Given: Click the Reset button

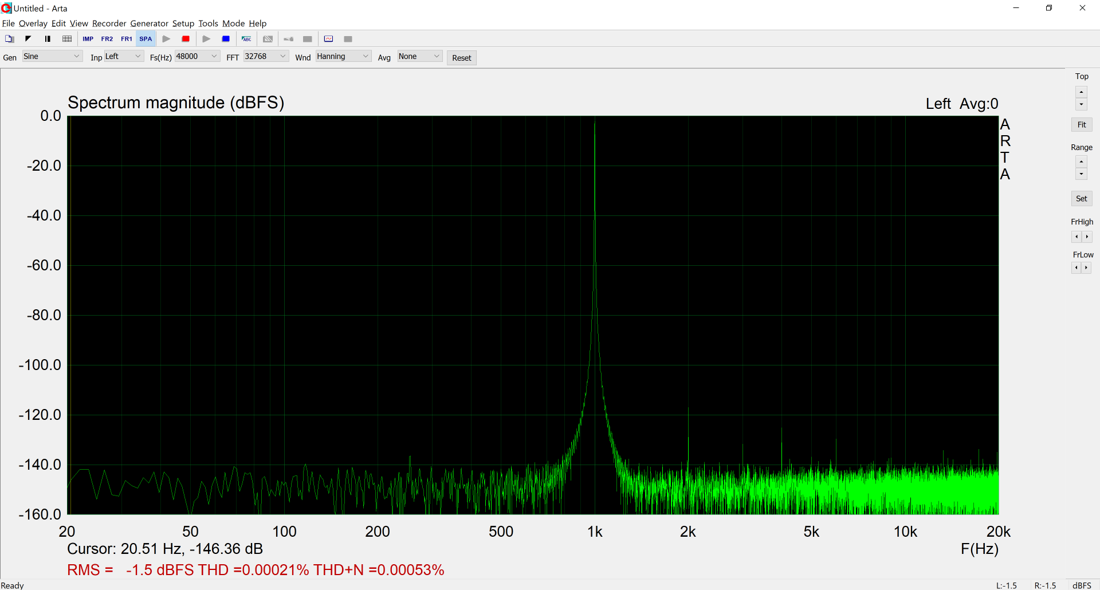Looking at the screenshot, I should [461, 58].
